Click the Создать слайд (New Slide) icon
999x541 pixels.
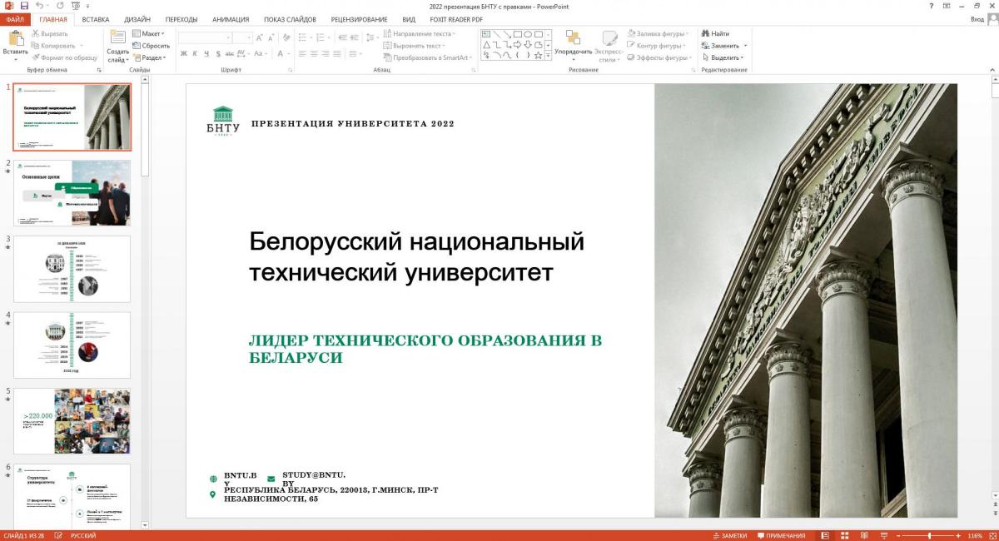[x=117, y=38]
